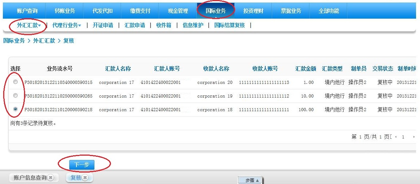Switch to the 账户信息查询 bottom tab
The height and width of the screenshot is (184, 420).
(30, 178)
